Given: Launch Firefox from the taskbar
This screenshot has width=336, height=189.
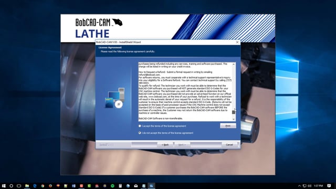Looking at the screenshot, I should (50, 186).
